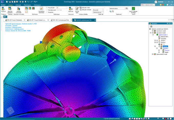Click the view orientation cube

pos(10,111)
